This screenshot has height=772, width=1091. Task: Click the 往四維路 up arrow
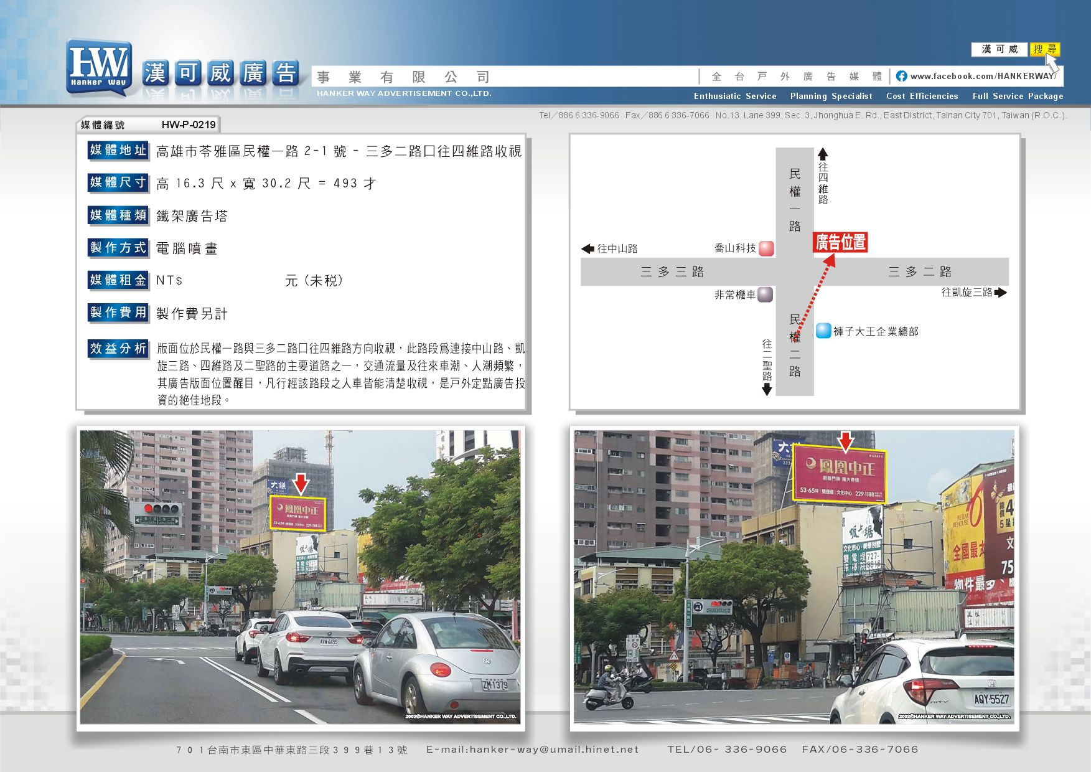click(x=823, y=154)
